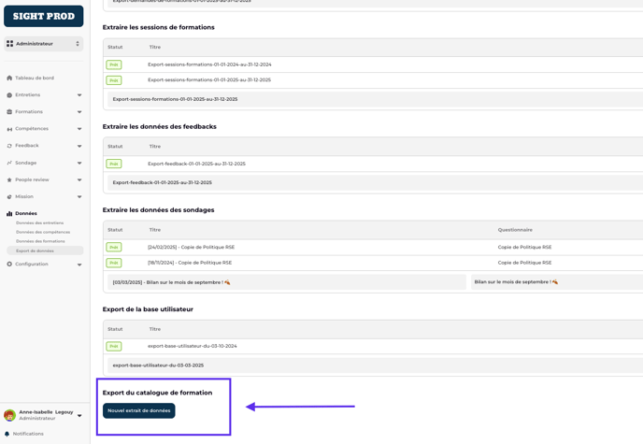Click Nouvel extrait de données button
643x444 pixels.
[139, 410]
